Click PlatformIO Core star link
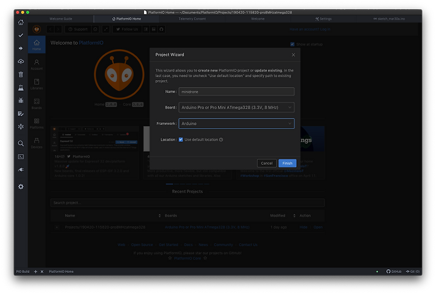The height and width of the screenshot is (294, 436). coord(187,258)
